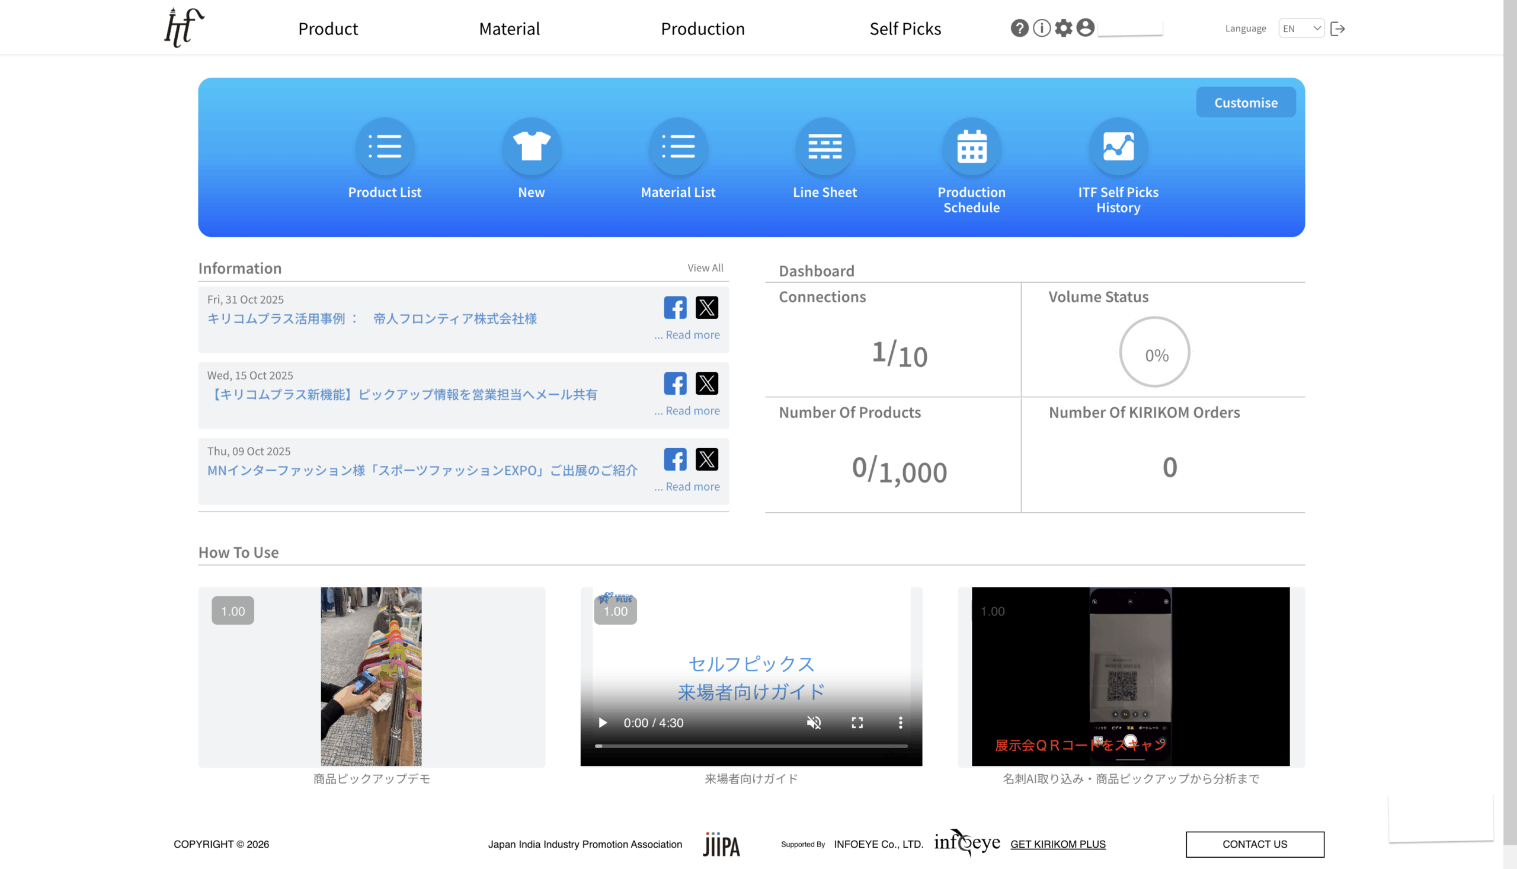Image resolution: width=1517 pixels, height=869 pixels.
Task: Play the visitor guide video
Action: pos(603,723)
